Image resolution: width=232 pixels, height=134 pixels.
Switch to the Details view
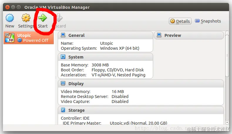pyautogui.click(x=180, y=21)
